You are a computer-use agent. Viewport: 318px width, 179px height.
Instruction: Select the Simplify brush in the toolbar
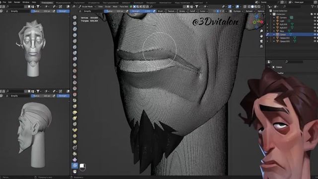(x=75, y=166)
